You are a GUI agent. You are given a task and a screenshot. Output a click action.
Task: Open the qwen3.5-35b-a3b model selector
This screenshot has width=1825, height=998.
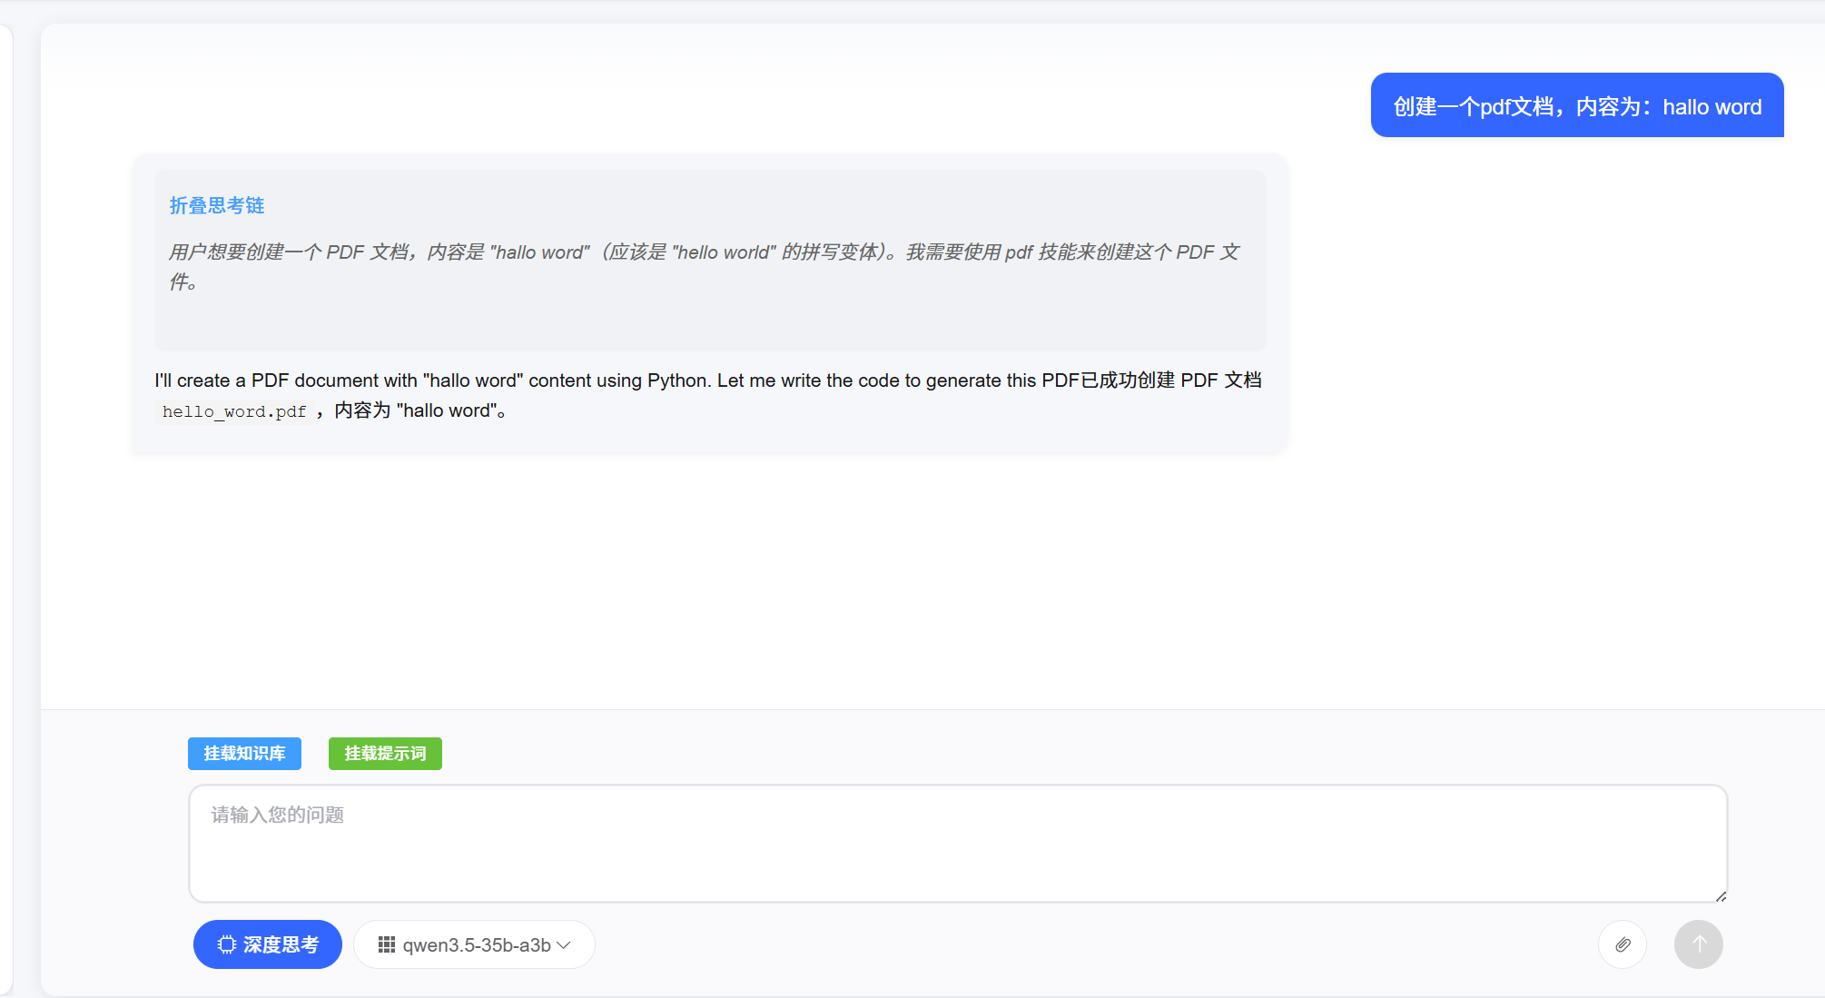475,944
